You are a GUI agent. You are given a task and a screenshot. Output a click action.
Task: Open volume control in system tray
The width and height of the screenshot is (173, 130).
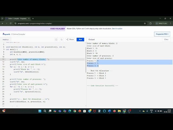point(158,111)
